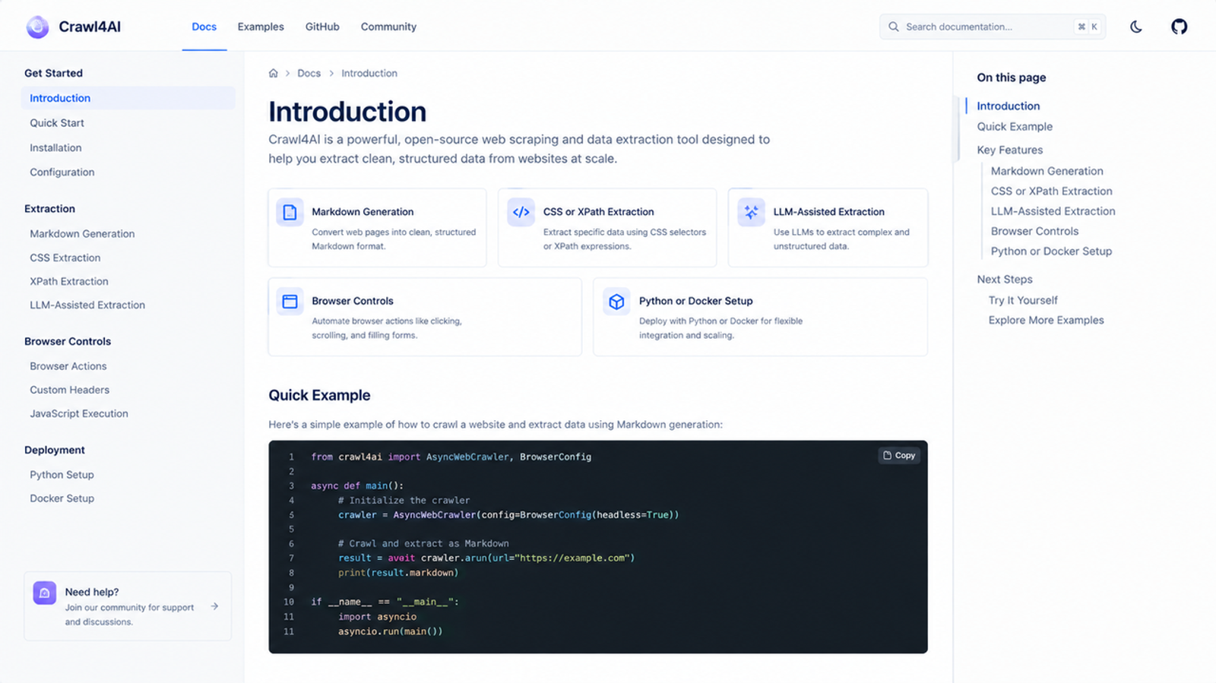Click the Markdown Generation document icon
This screenshot has width=1216, height=683.
tap(290, 213)
